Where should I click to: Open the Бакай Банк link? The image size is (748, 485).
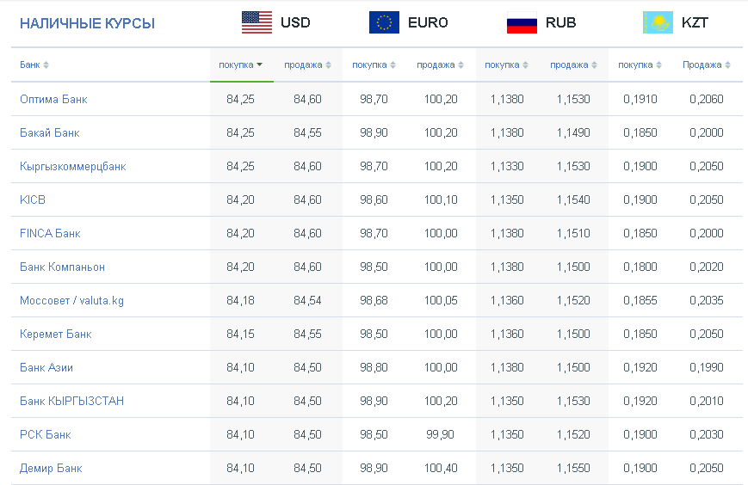point(50,132)
